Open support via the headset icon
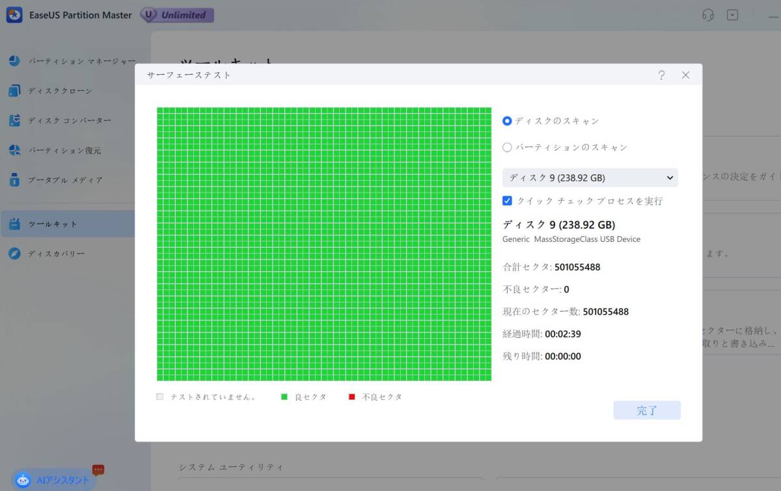Viewport: 781px width, 491px height. [x=708, y=15]
